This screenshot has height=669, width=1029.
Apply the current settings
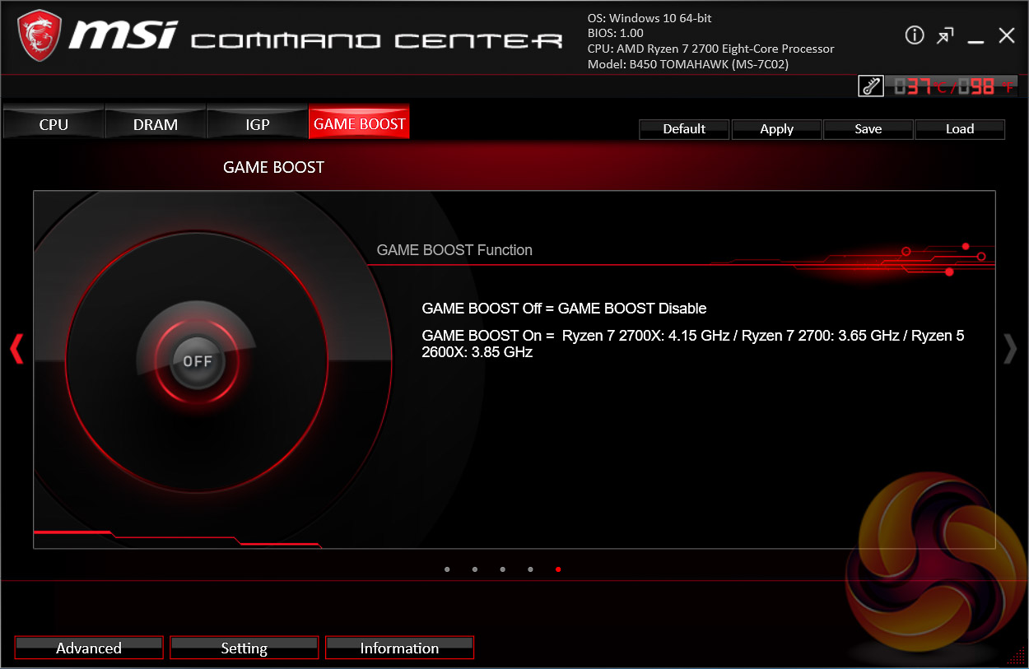tap(776, 129)
